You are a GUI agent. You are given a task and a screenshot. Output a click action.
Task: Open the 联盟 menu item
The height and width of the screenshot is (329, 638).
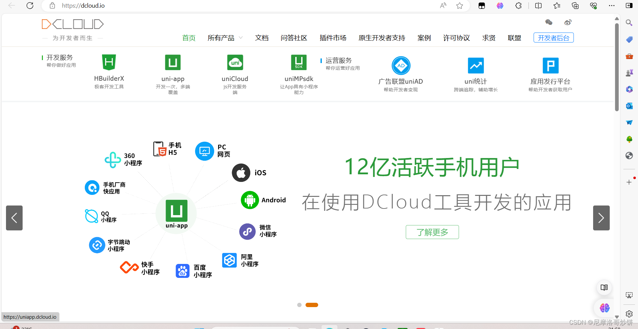coord(514,38)
